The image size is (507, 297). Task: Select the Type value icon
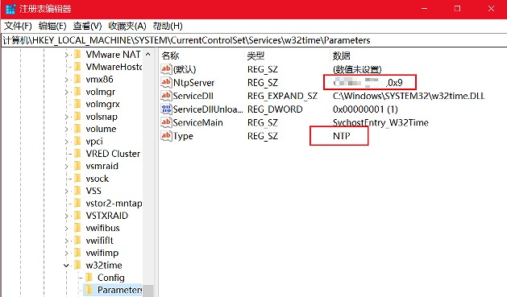coord(166,136)
